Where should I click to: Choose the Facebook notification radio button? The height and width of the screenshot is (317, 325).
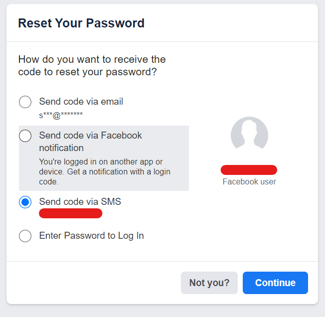[x=25, y=136]
